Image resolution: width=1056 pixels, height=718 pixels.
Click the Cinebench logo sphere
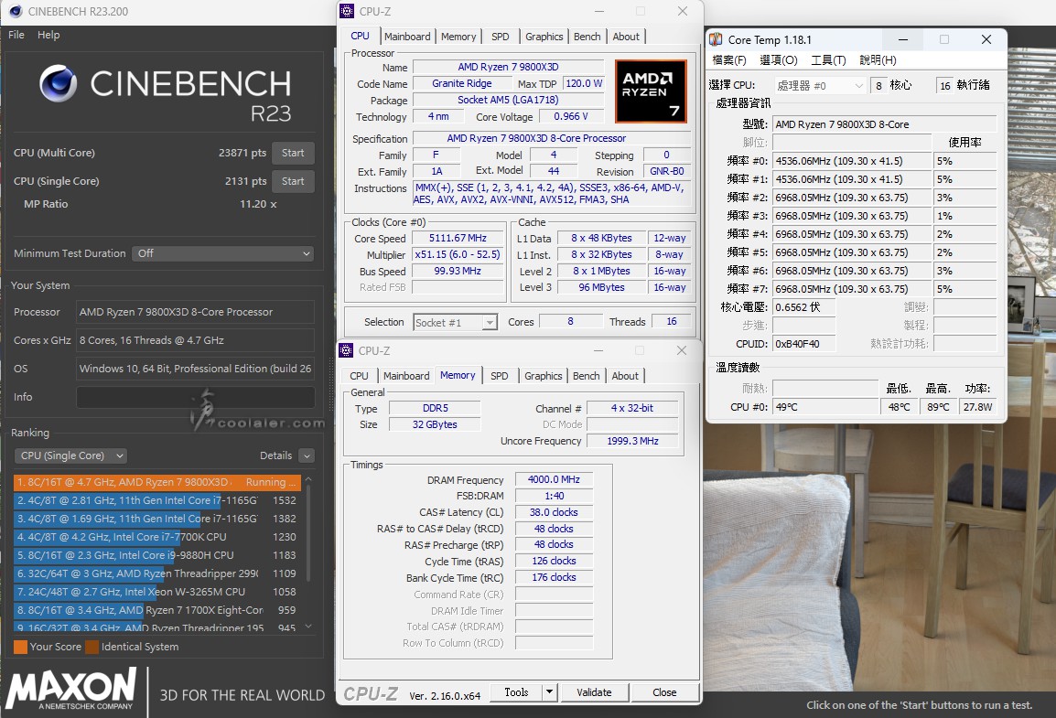[x=59, y=83]
